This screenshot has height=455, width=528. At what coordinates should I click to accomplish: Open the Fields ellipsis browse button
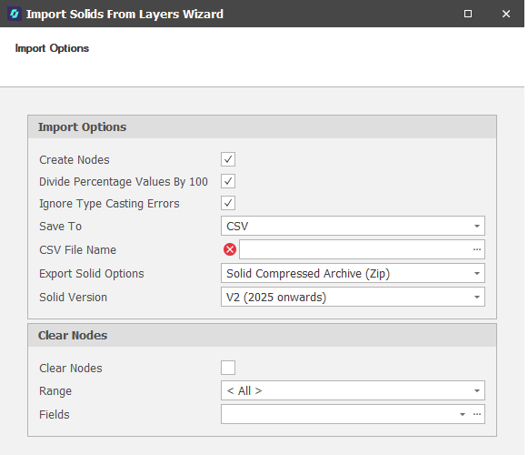click(x=477, y=414)
